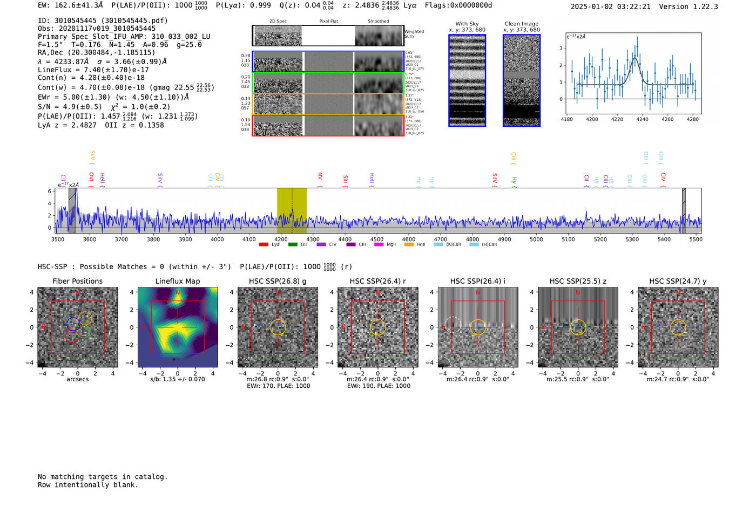Click the Clean Image panel
Image resolution: width=756 pixels, height=514 pixels.
tap(522, 80)
